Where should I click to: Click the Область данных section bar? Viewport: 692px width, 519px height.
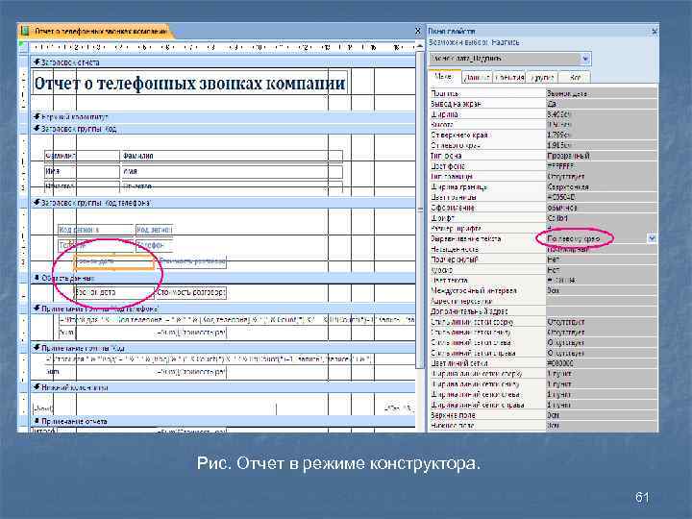223,279
